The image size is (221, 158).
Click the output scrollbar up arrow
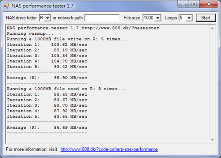click(212, 28)
